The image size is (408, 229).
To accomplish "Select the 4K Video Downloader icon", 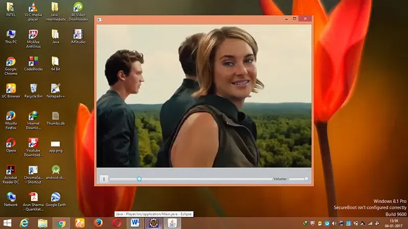I will pos(78,12).
